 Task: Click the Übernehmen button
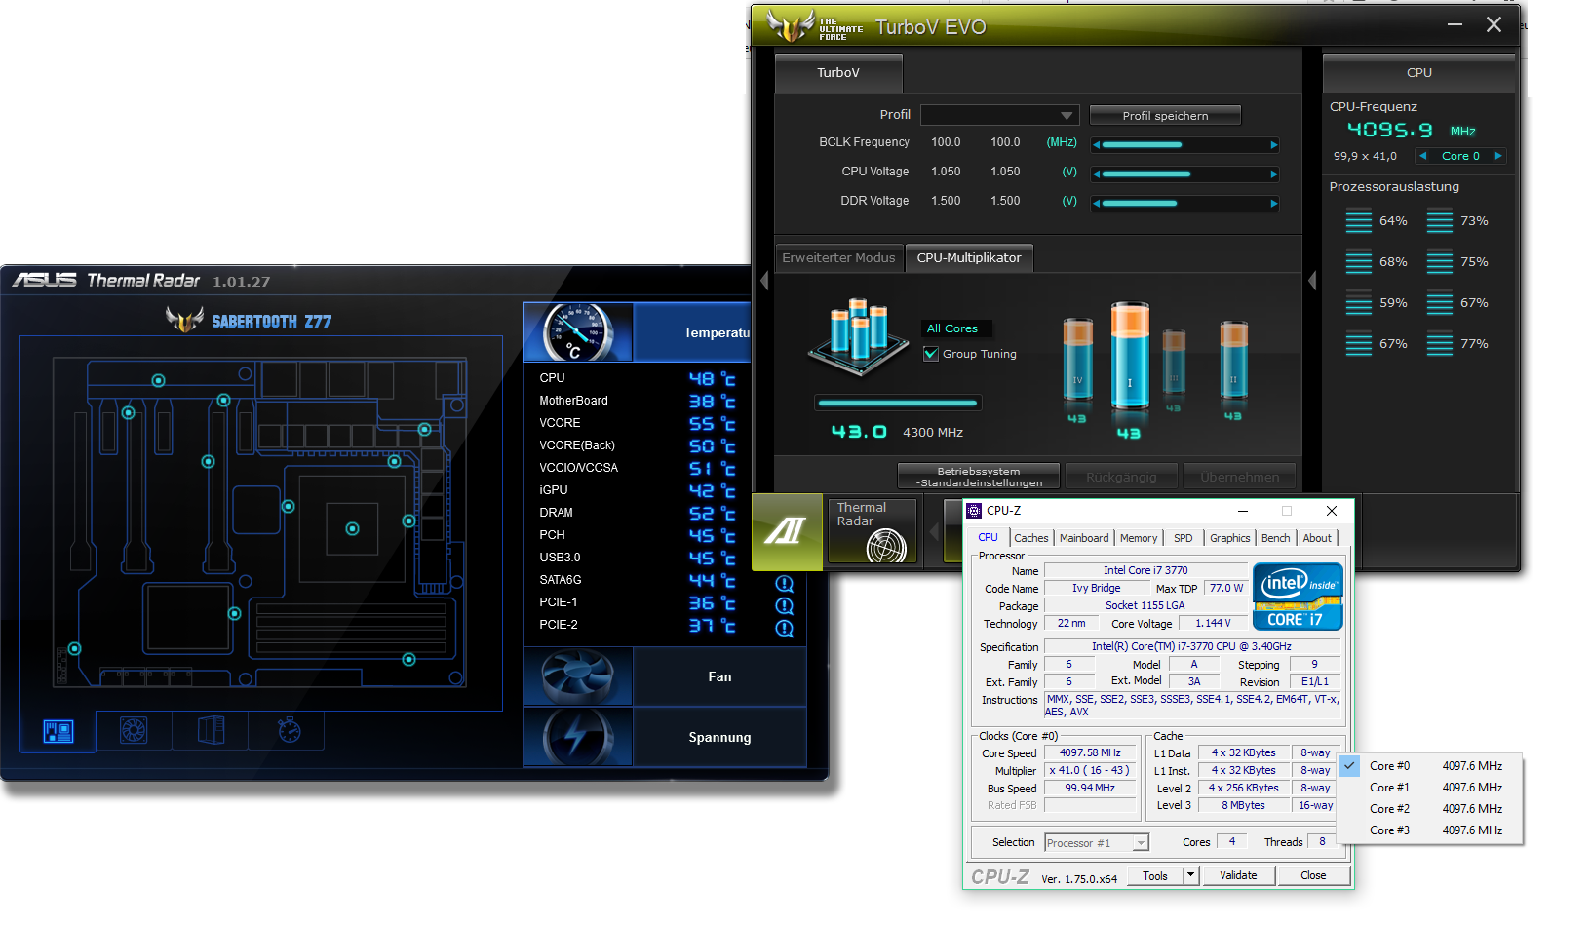[1239, 477]
